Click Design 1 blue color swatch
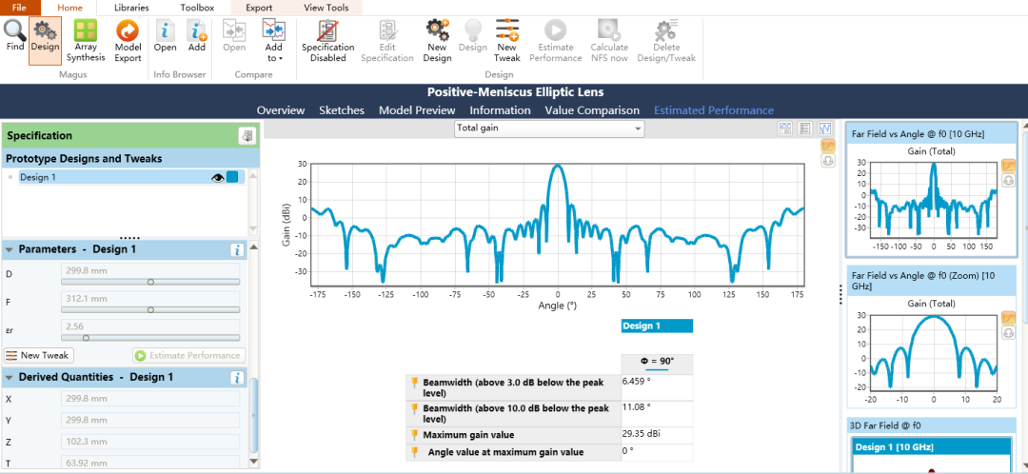 coord(232,177)
